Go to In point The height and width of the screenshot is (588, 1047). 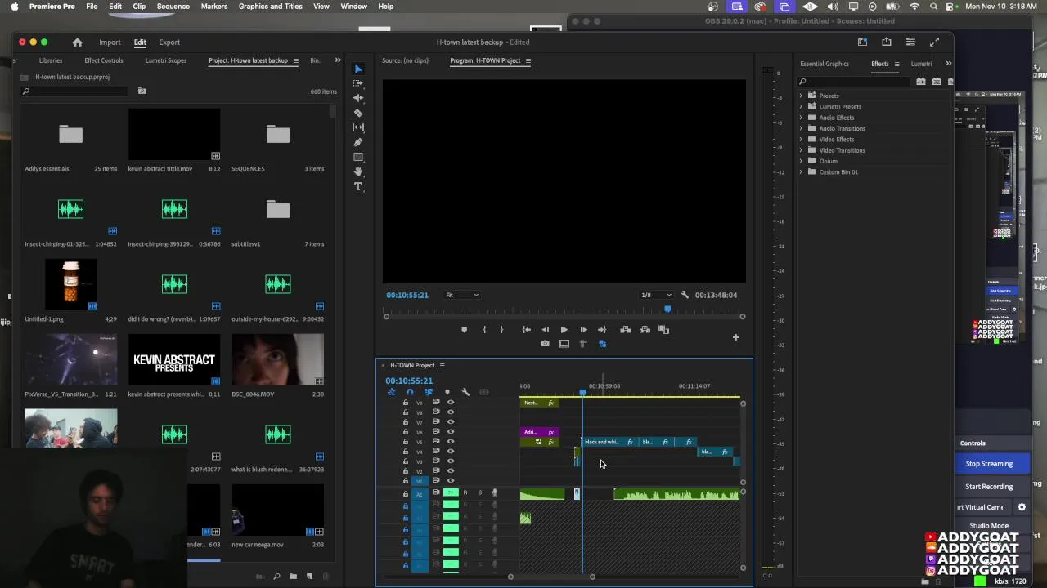[527, 330]
